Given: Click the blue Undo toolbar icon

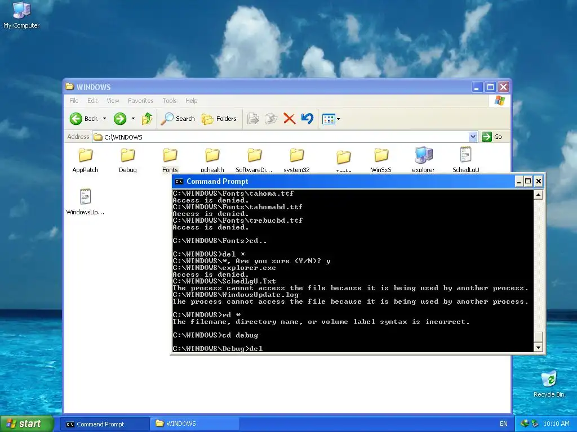Looking at the screenshot, I should [307, 119].
